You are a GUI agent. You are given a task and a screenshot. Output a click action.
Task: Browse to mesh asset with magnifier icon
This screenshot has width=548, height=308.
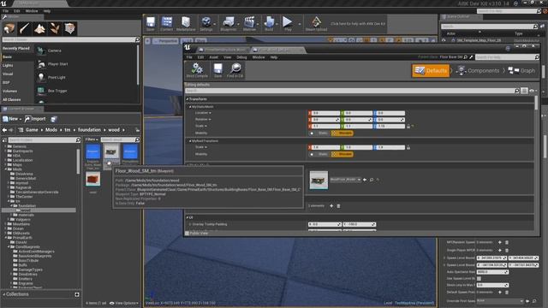tap(372, 180)
